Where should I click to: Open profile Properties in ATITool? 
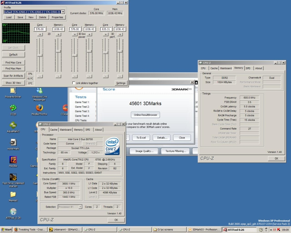[x=57, y=17]
